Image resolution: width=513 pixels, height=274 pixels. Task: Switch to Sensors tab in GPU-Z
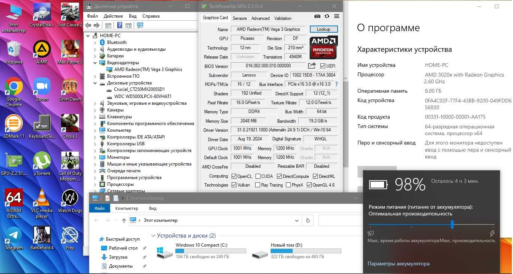239,18
